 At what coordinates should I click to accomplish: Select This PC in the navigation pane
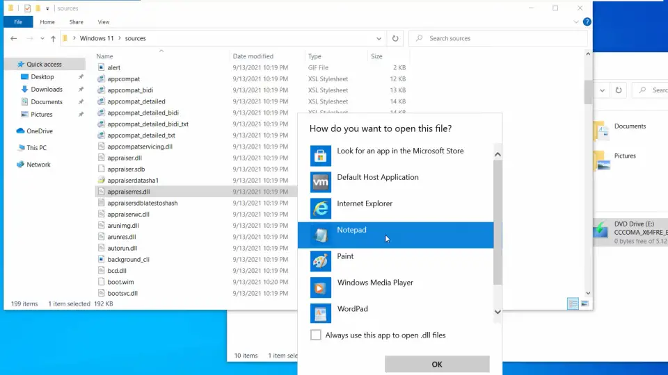pyautogui.click(x=36, y=147)
